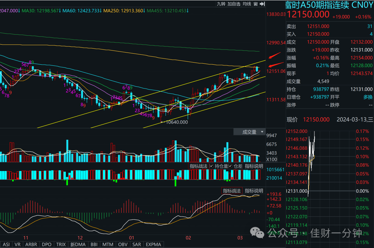
Task: Switch to the VR indicator tab
Action: pos(17,245)
